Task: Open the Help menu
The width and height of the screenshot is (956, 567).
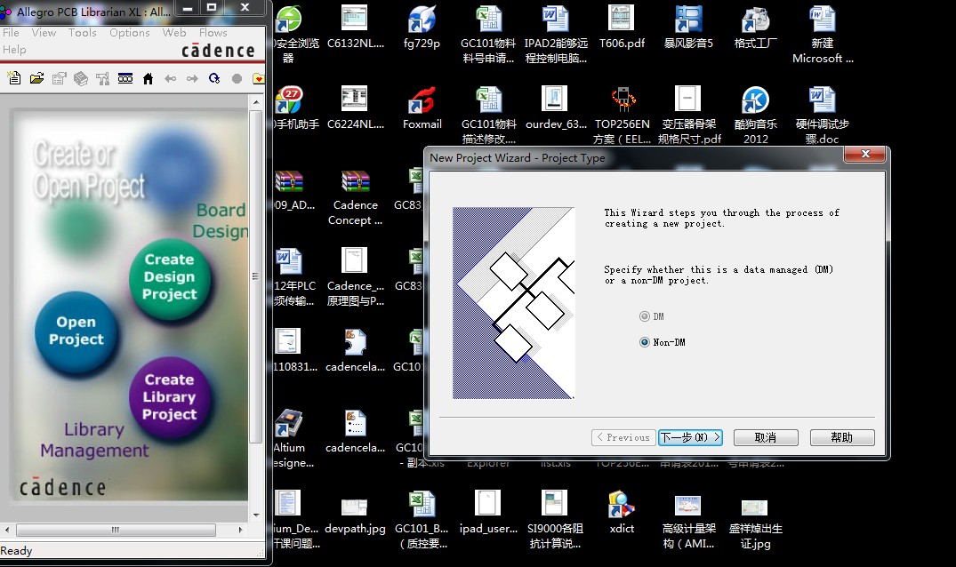Action: 14,50
